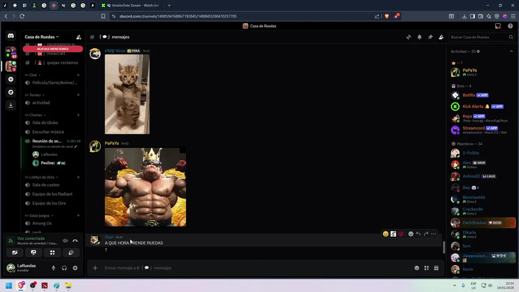The width and height of the screenshot is (519, 292).
Task: Open the invite people icon beside Casa de Ruedas
Action: [x=79, y=37]
